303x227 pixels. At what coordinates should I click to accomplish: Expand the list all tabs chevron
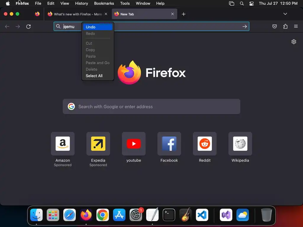coord(285,14)
